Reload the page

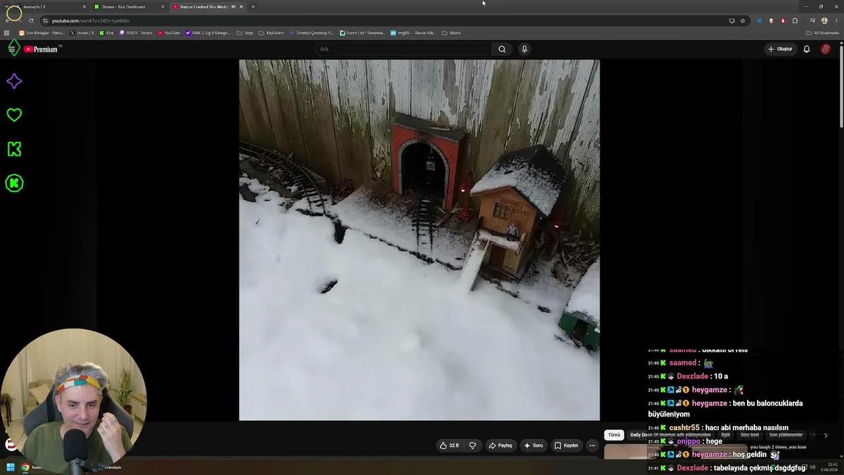(x=31, y=20)
